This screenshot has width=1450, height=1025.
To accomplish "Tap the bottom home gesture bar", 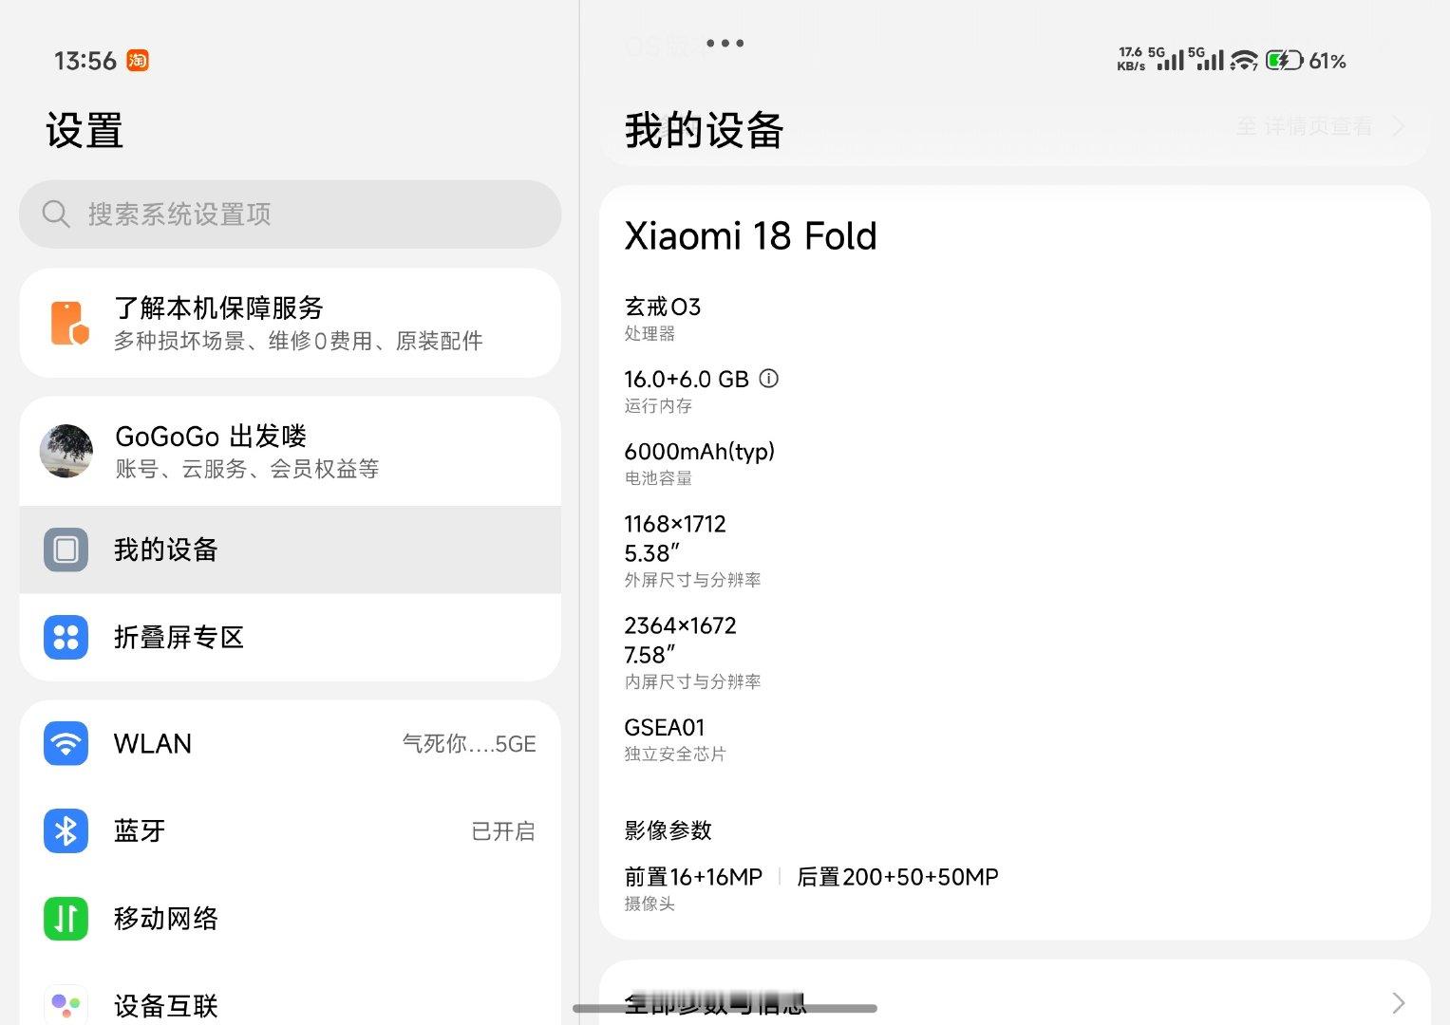I will click(725, 1008).
